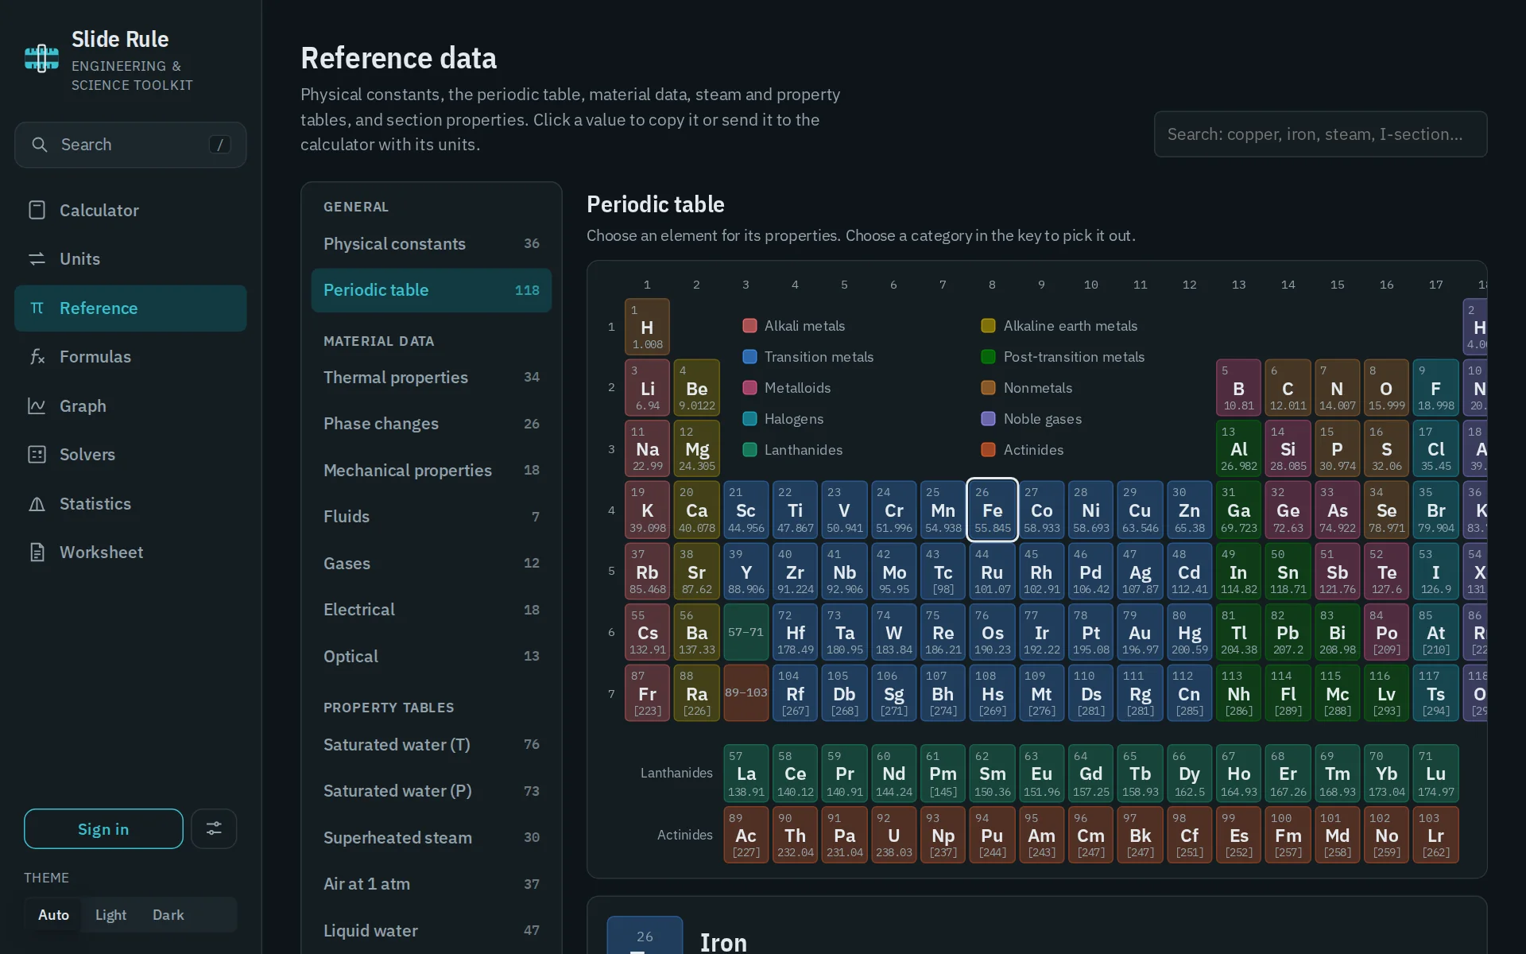The width and height of the screenshot is (1526, 954).
Task: Open the Physical constants section
Action: coord(432,244)
